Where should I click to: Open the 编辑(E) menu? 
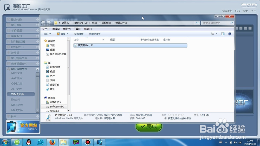(56, 29)
